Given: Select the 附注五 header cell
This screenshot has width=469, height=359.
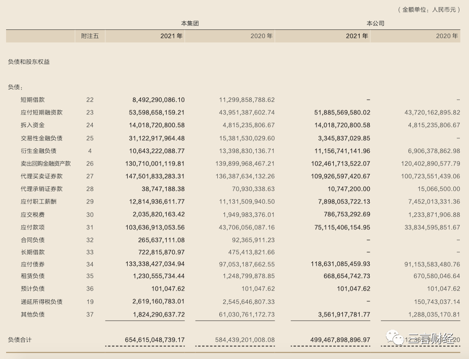Looking at the screenshot, I should coord(90,36).
